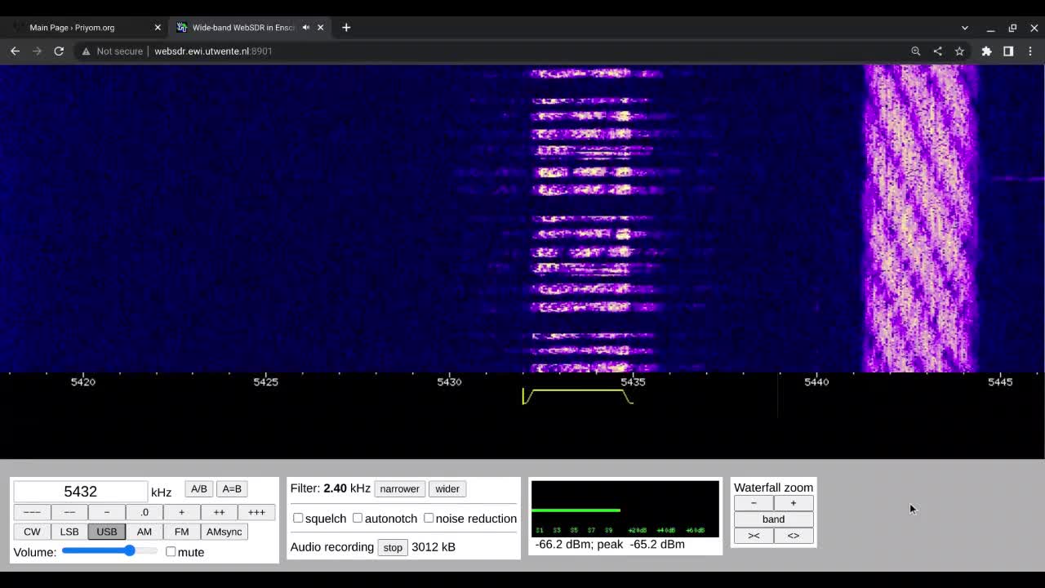The image size is (1045, 588).
Task: Open the browser extensions puzzle icon
Action: point(986,51)
